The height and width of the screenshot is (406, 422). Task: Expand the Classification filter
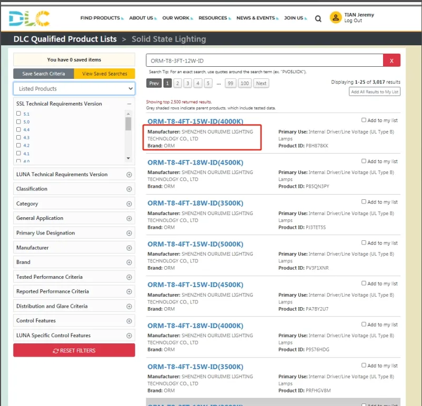click(x=129, y=189)
